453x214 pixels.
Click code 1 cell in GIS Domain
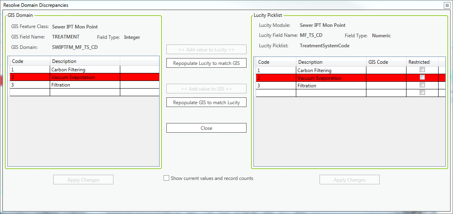point(30,69)
